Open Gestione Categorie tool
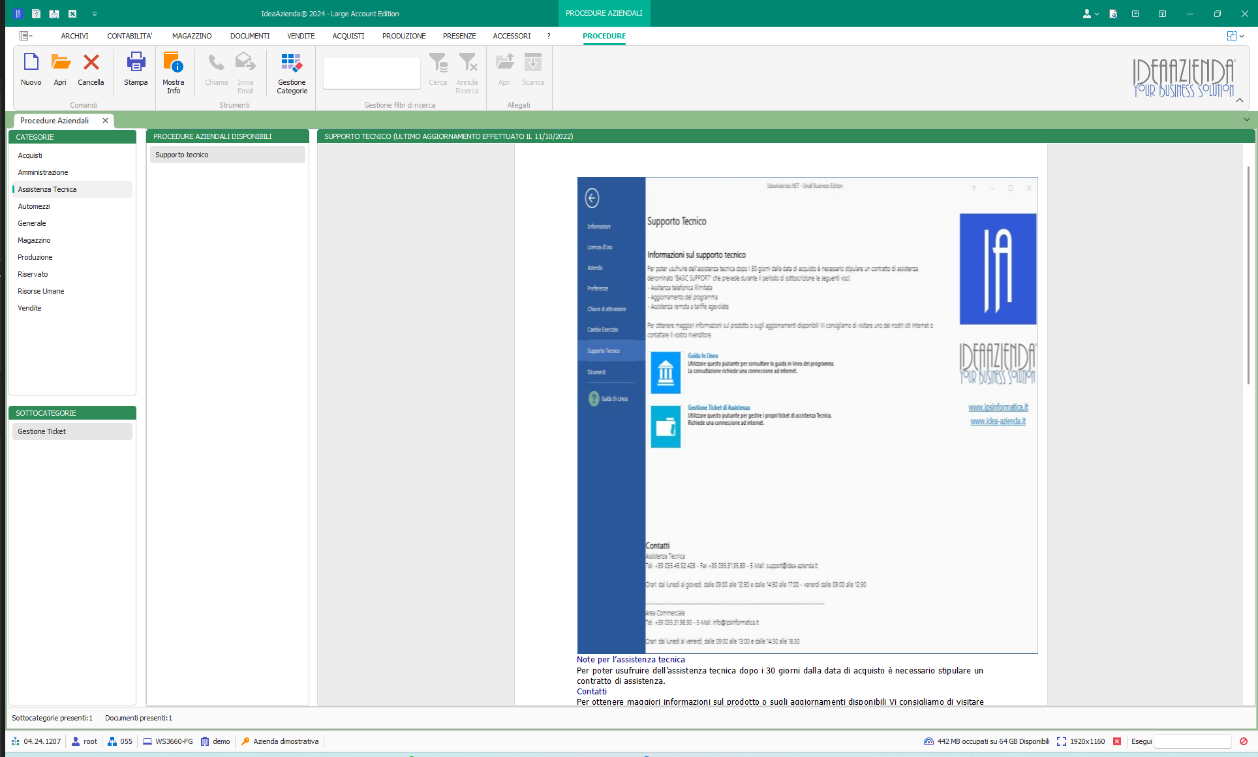This screenshot has height=757, width=1258. pyautogui.click(x=292, y=72)
